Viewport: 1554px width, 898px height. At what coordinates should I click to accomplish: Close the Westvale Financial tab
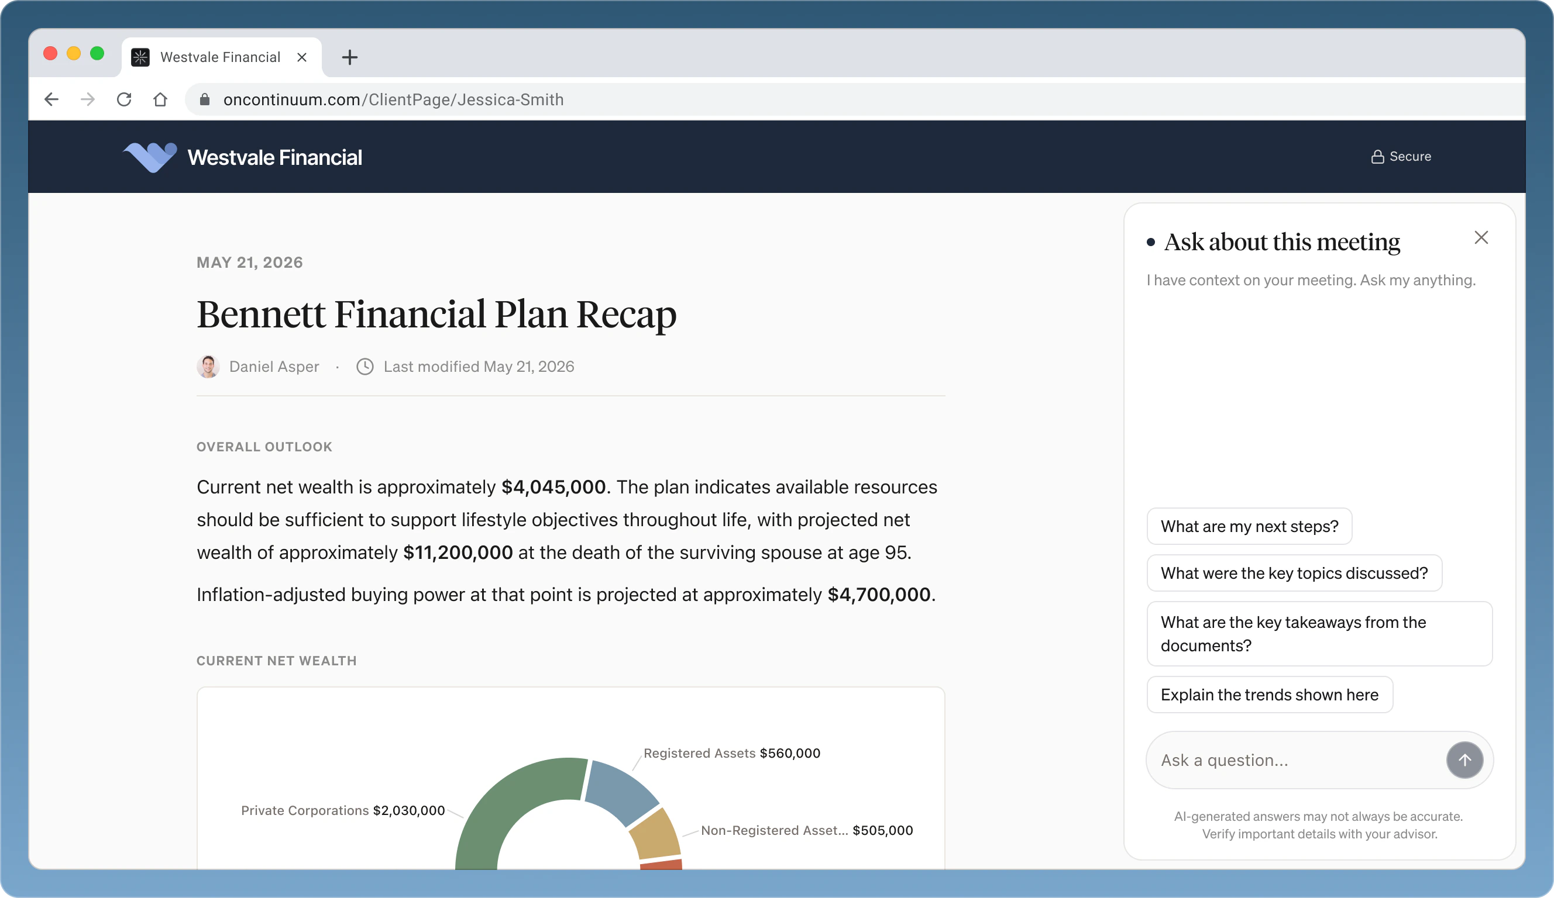coord(301,57)
